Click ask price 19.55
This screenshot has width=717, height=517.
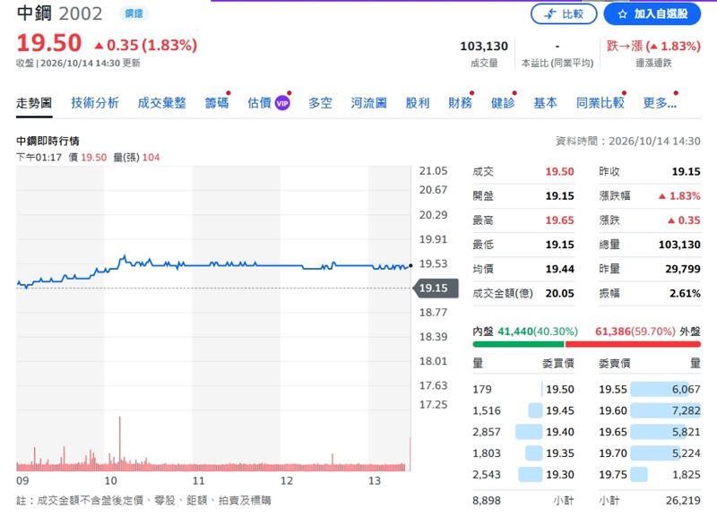tap(613, 389)
